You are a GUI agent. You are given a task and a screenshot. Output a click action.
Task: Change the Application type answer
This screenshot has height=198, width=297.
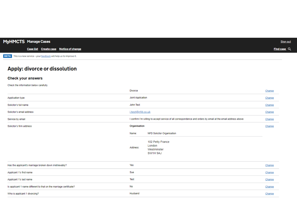coord(269,98)
